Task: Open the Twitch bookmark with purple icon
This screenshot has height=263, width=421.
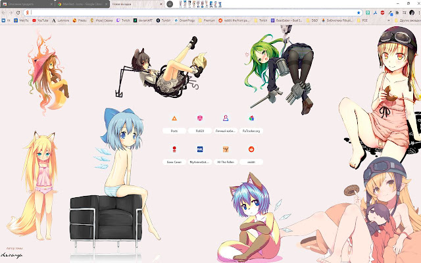Action: point(123,20)
